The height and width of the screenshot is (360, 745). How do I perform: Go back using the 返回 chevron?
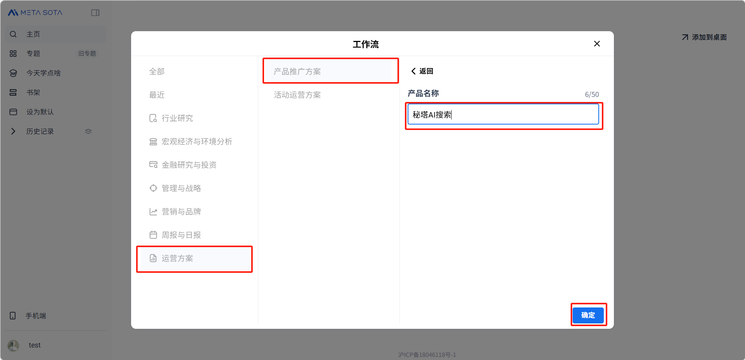point(413,71)
